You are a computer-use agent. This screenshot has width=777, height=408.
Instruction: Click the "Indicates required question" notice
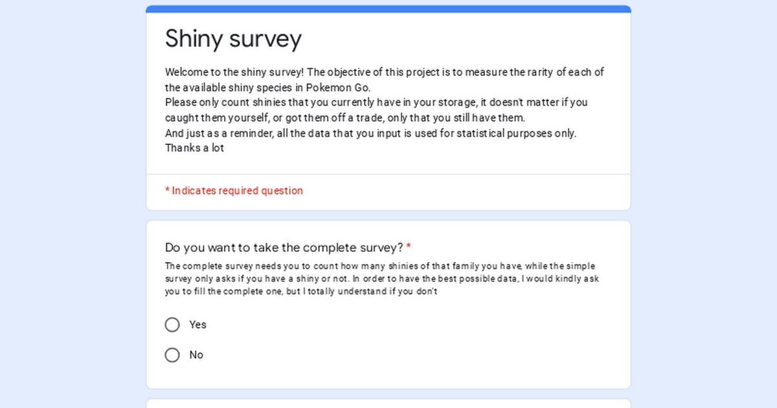(237, 190)
